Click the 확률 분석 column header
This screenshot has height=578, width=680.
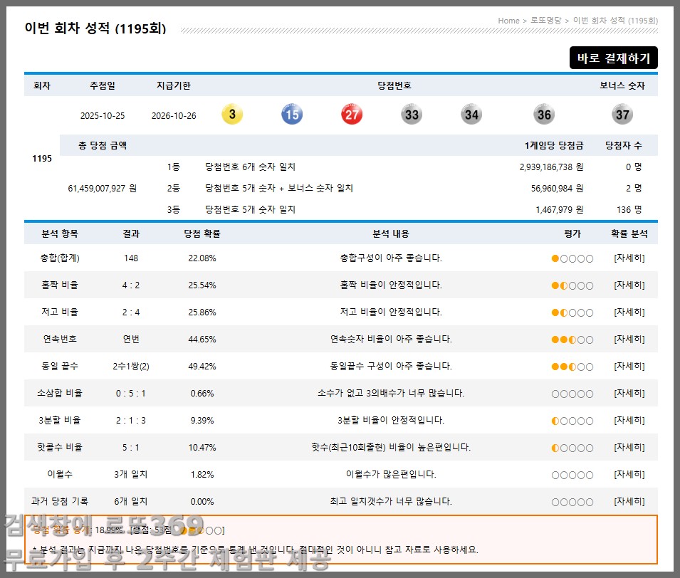tap(629, 233)
